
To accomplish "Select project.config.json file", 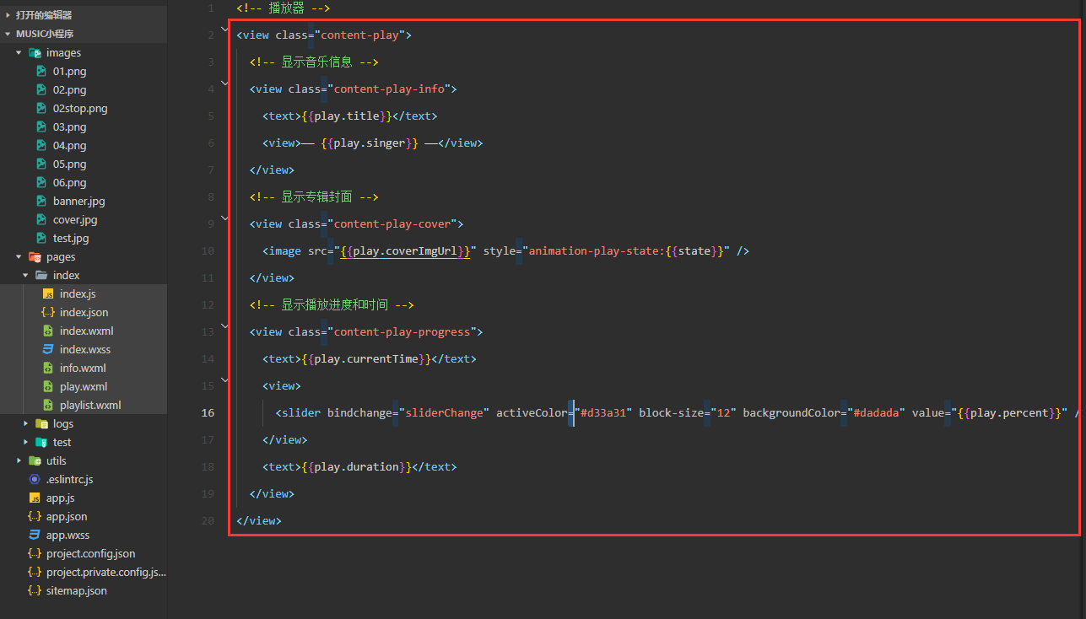I will pos(90,554).
